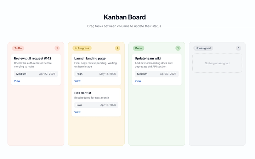Click the Apr 16, 2026 due date
Image resolution: width=255 pixels, height=159 pixels.
(x=108, y=105)
